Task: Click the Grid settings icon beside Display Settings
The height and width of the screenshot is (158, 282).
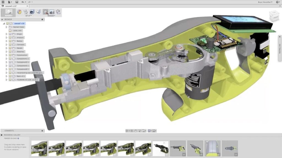Action: [x=154, y=131]
